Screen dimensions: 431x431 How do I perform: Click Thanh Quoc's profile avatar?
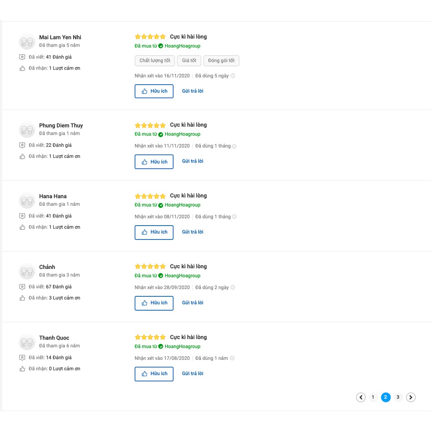pos(27,342)
